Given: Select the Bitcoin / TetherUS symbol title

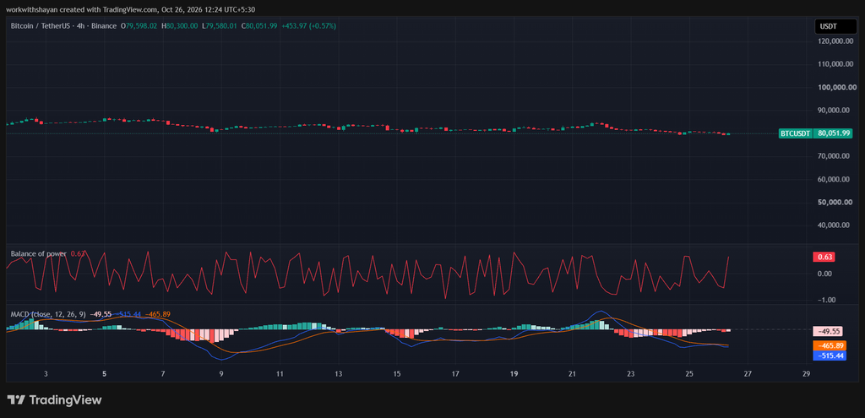Looking at the screenshot, I should click(x=42, y=26).
